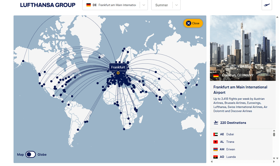Click the German flag on the skyline photo
This screenshot has width=280, height=166.
(x=216, y=75)
